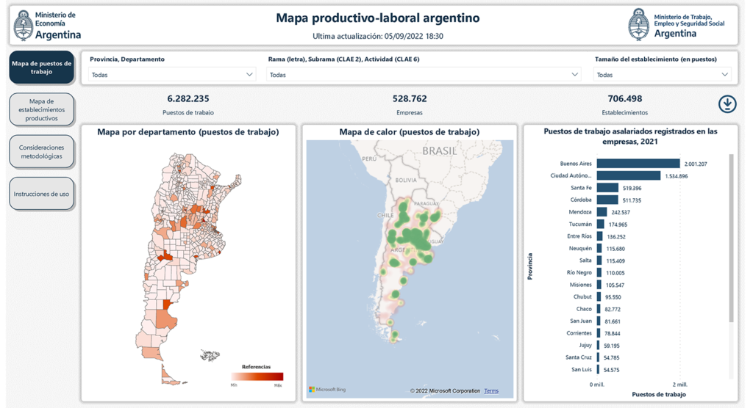Click the Terms link on heat map

point(490,391)
